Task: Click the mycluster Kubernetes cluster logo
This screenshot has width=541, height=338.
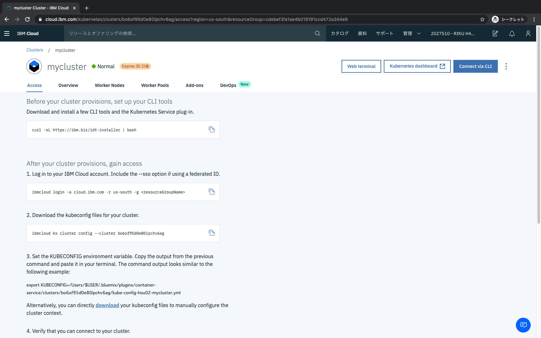Action: point(34,66)
